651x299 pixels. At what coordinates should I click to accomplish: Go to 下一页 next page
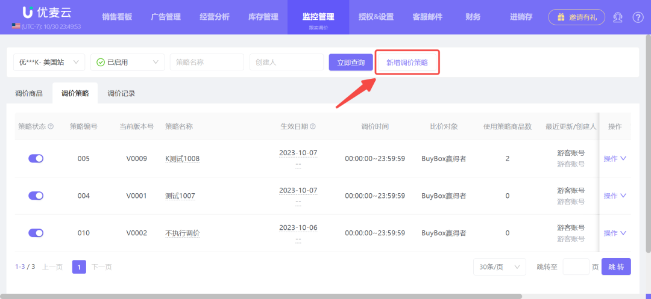101,267
